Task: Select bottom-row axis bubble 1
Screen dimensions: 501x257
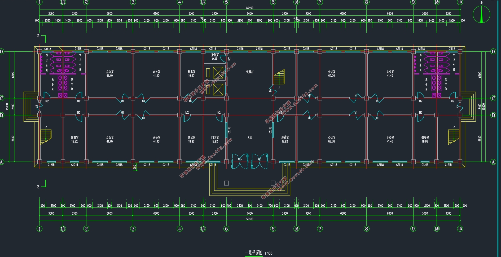Action: (39, 229)
